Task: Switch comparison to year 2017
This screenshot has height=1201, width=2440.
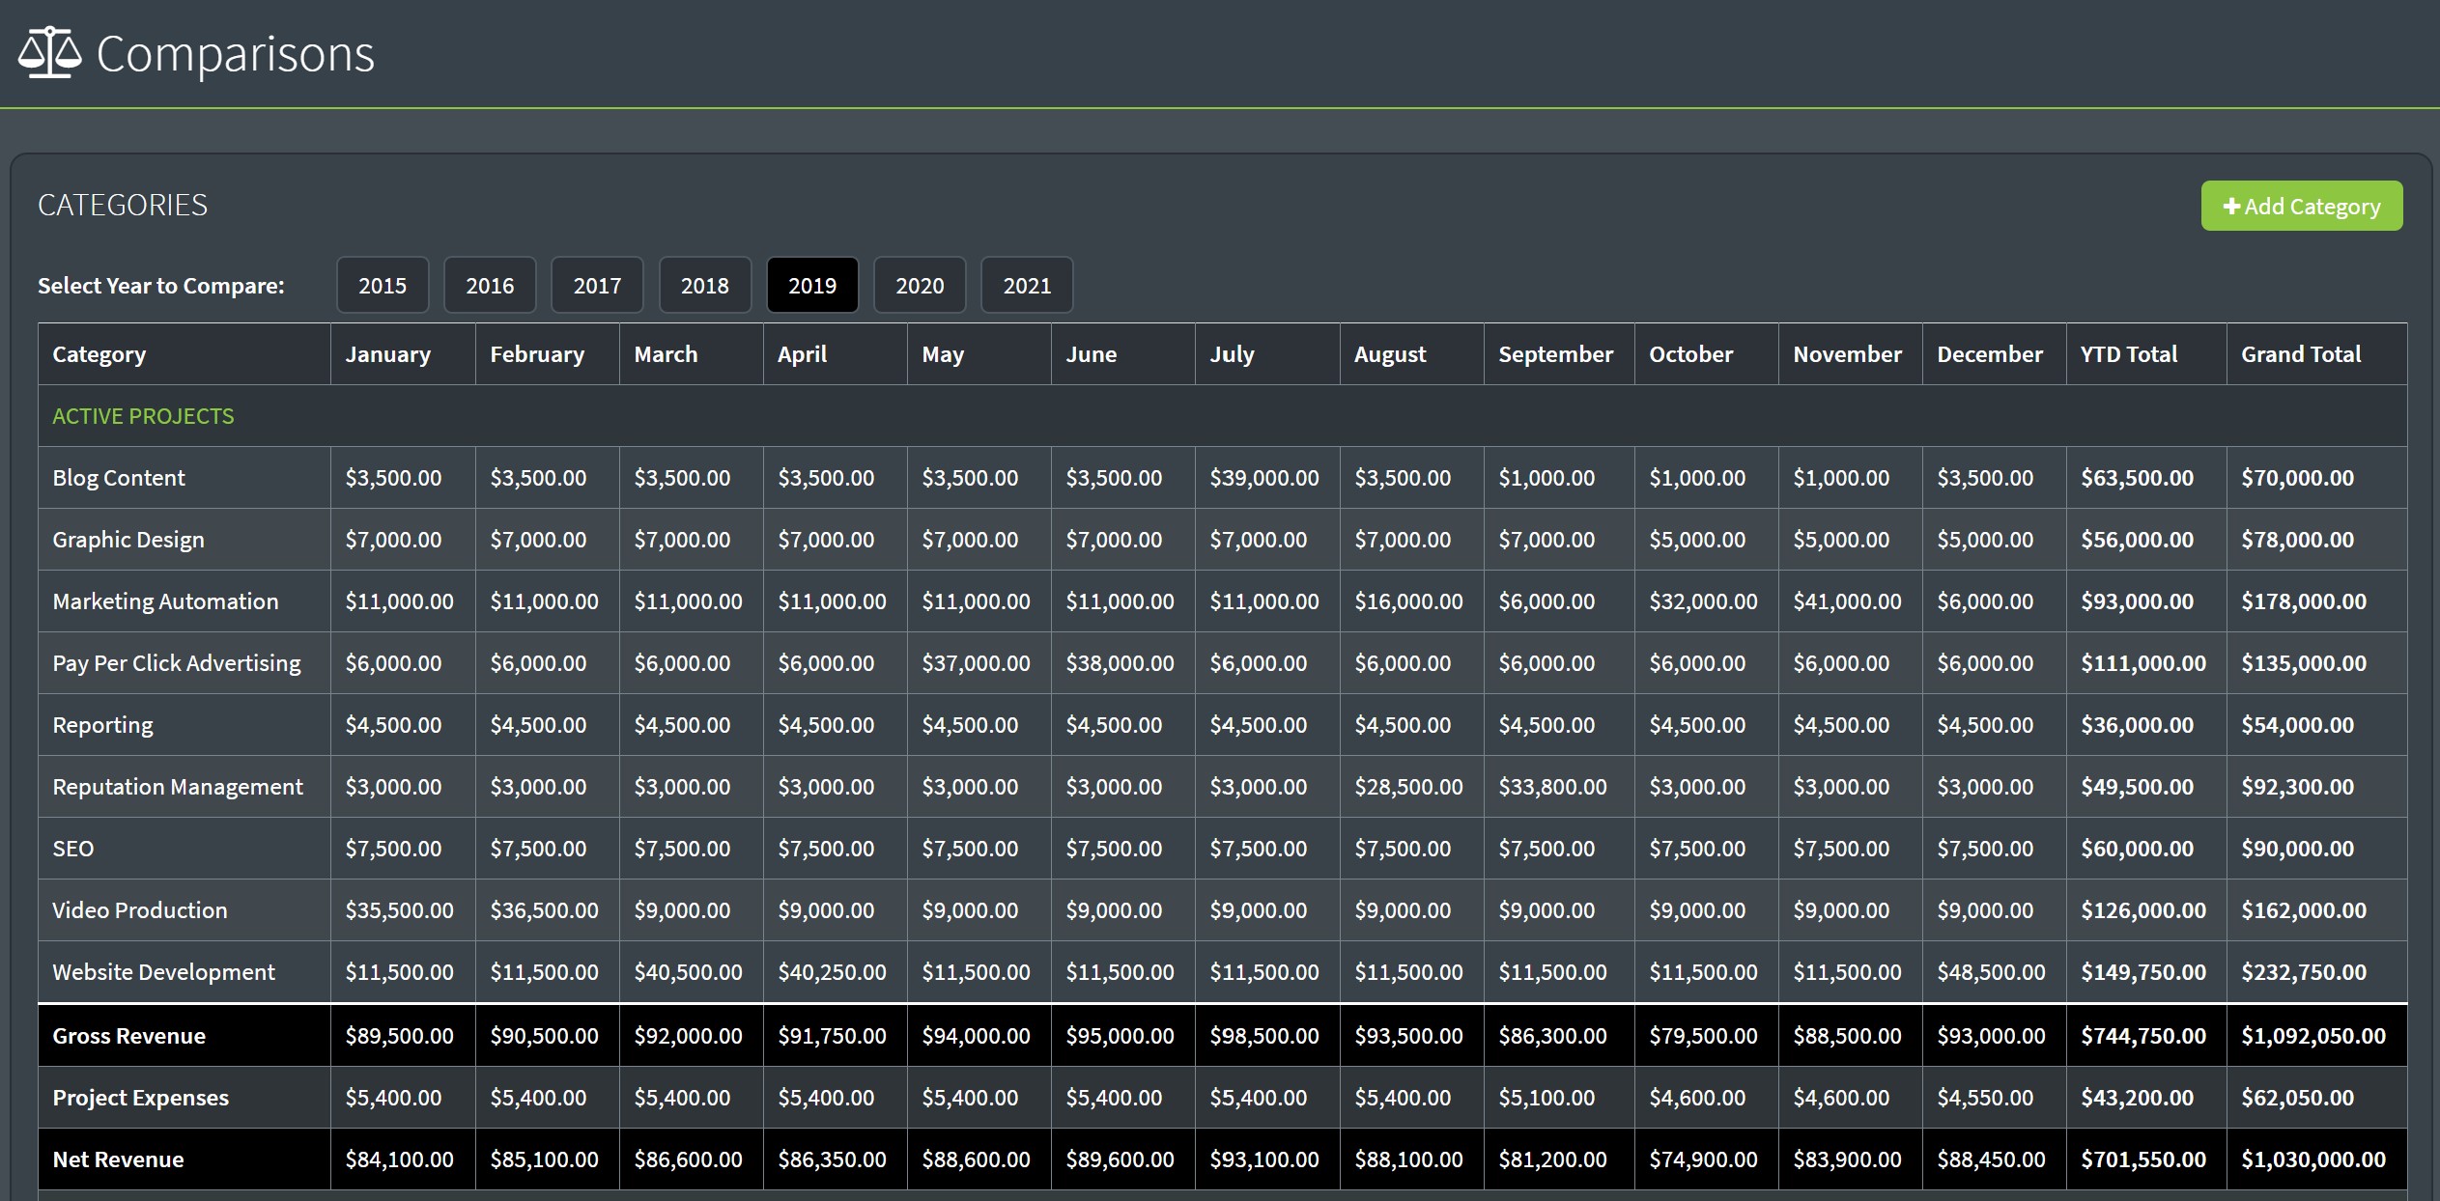Action: tap(597, 285)
